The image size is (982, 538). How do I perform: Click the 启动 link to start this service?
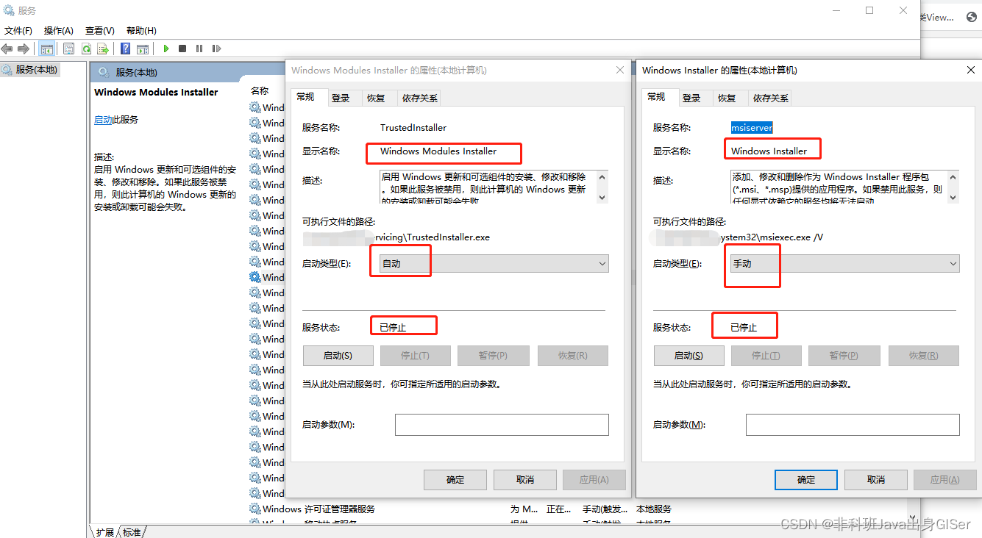103,119
